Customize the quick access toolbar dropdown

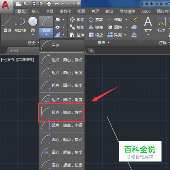pos(79,4)
